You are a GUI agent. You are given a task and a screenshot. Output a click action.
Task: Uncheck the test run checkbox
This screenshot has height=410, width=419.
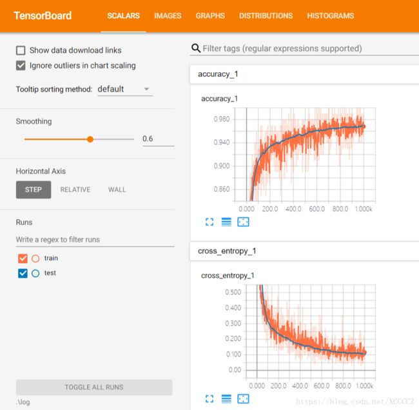pos(23,273)
